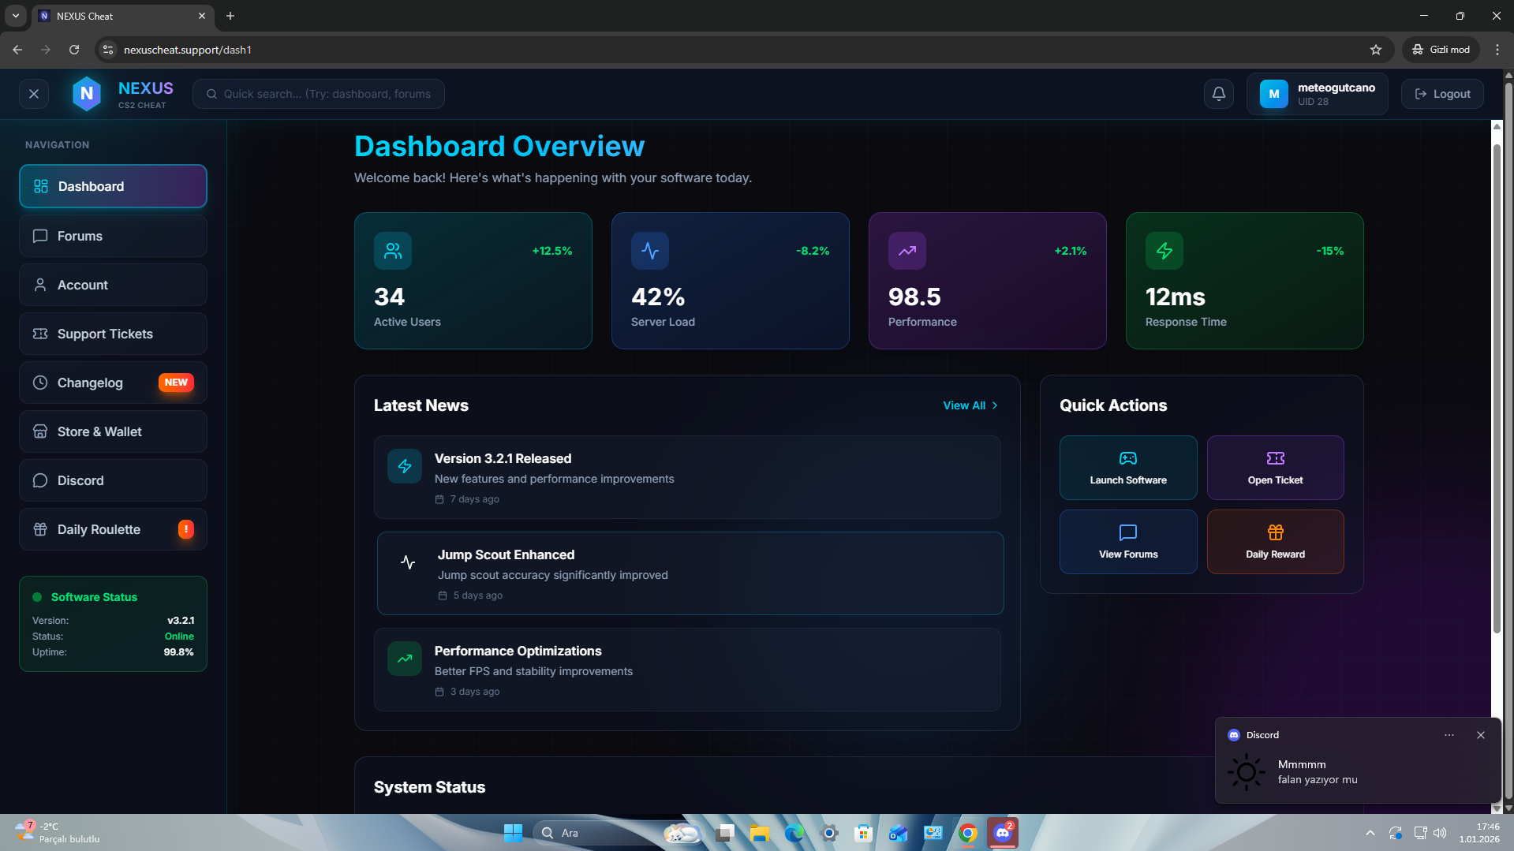Open the Chrome tab search dropdown
The image size is (1514, 851).
click(x=15, y=16)
